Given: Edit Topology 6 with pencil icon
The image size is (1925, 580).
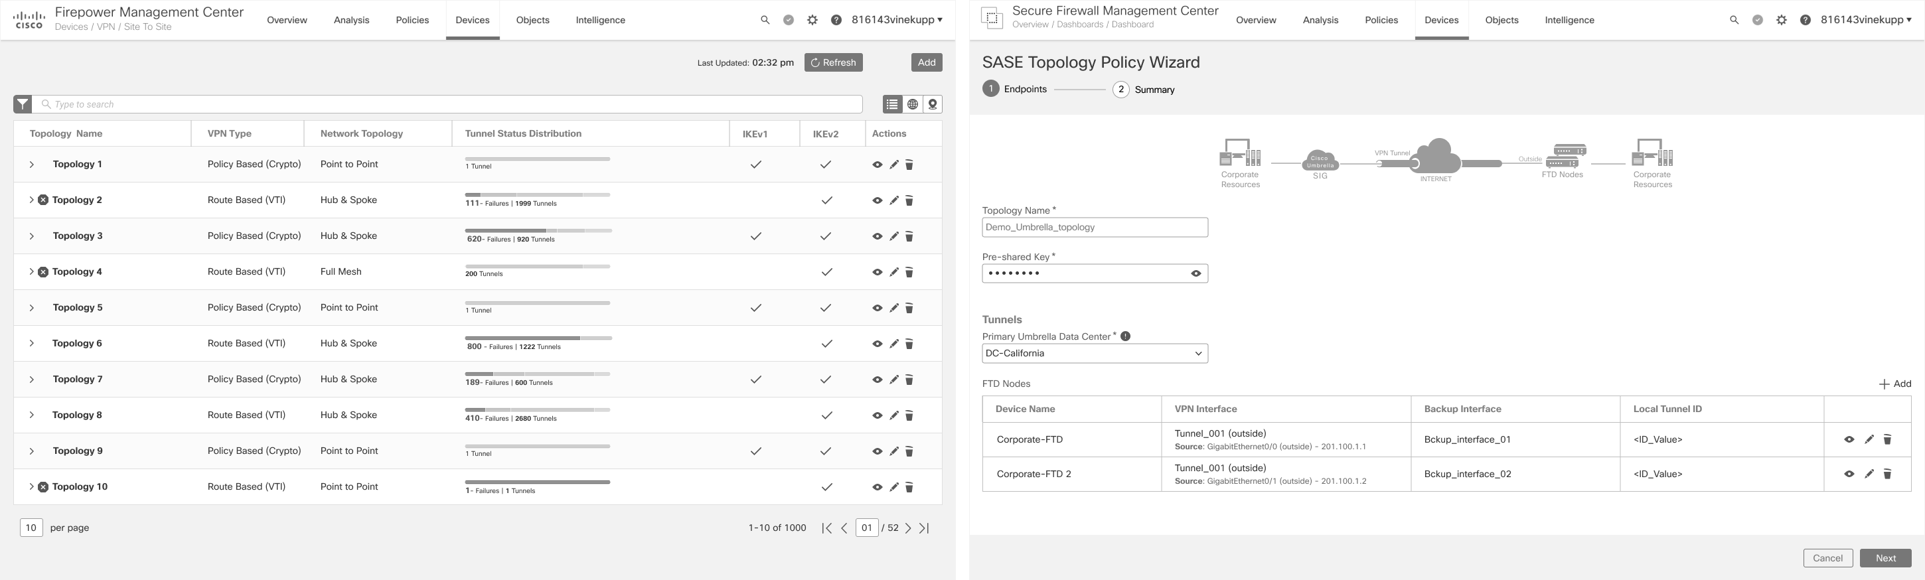Looking at the screenshot, I should [893, 344].
